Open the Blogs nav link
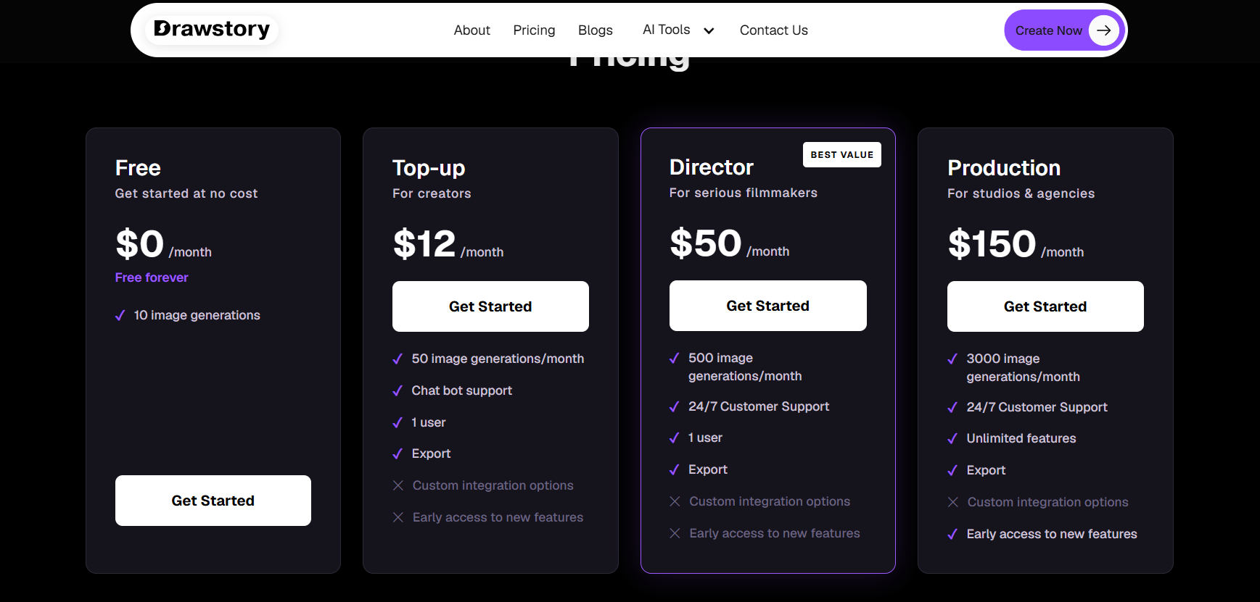This screenshot has height=602, width=1260. pyautogui.click(x=595, y=30)
